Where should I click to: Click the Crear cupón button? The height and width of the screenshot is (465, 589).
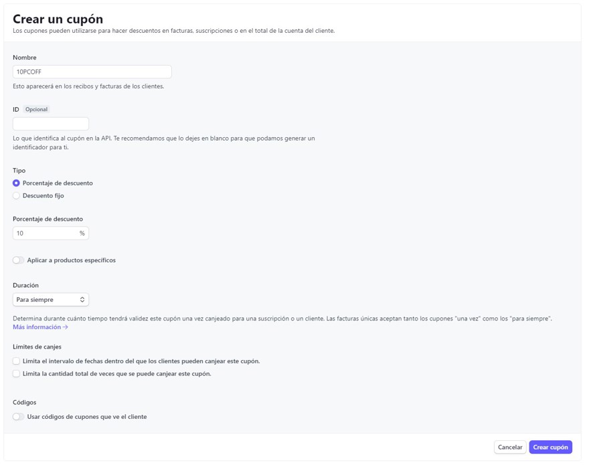pos(550,447)
